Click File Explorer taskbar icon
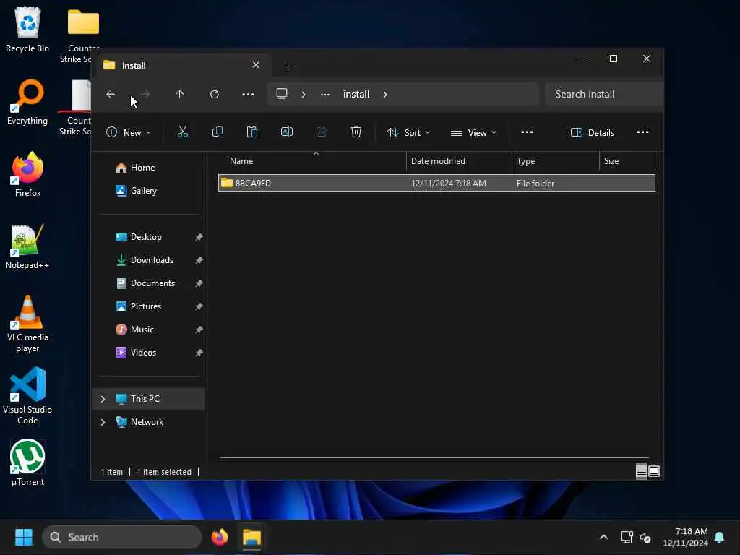Viewport: 740px width, 555px height. (252, 537)
